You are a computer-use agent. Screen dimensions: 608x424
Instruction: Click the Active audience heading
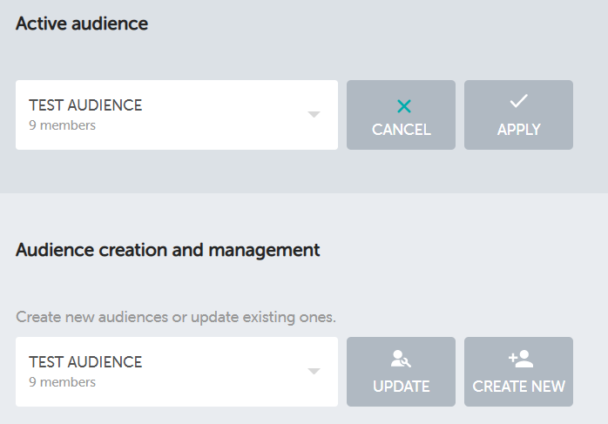pyautogui.click(x=82, y=24)
